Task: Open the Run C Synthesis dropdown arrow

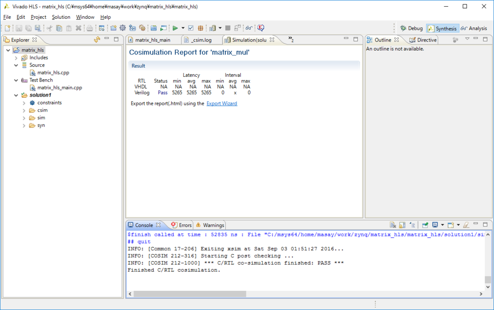Action: pos(183,28)
